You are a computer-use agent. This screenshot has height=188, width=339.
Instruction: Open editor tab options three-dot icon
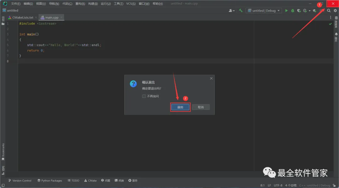[x=331, y=18]
